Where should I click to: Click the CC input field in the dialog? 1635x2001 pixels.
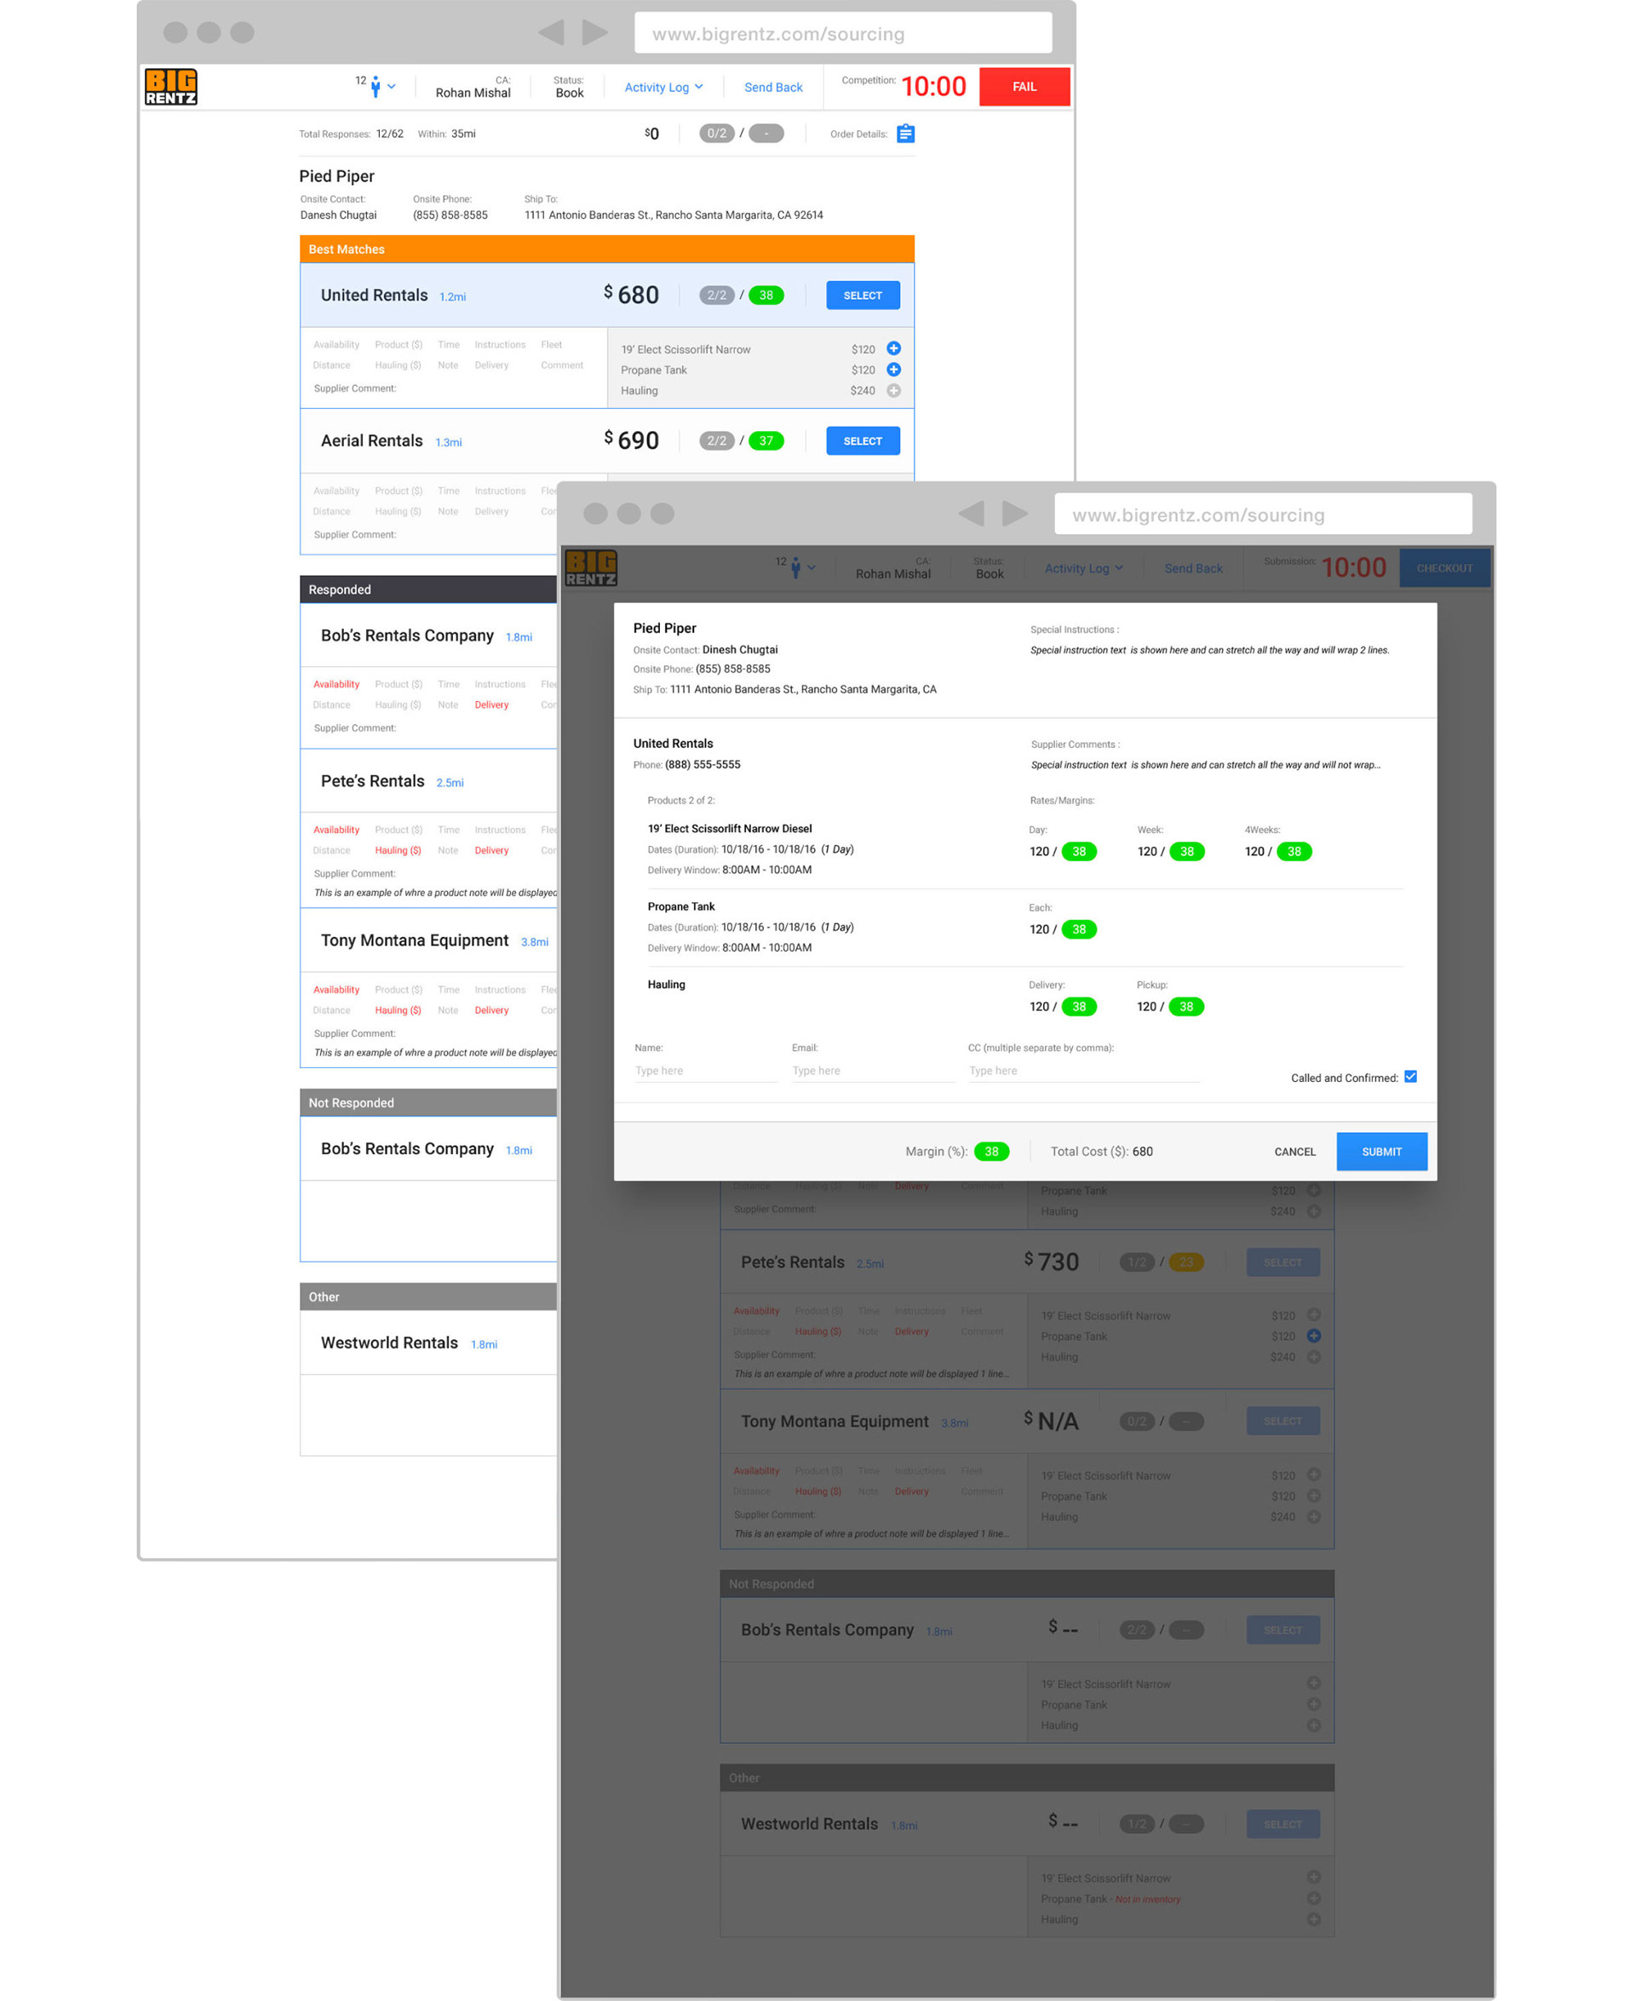point(1083,1071)
